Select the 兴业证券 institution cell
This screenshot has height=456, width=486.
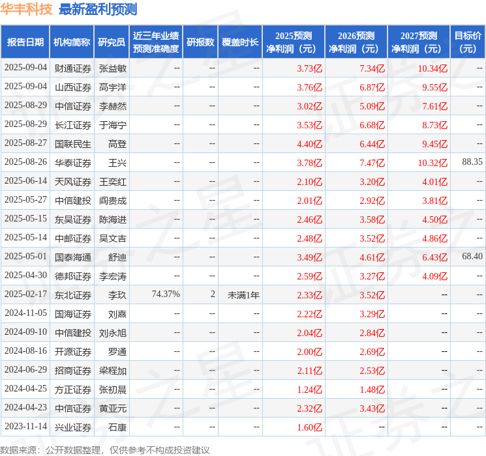[x=73, y=427]
